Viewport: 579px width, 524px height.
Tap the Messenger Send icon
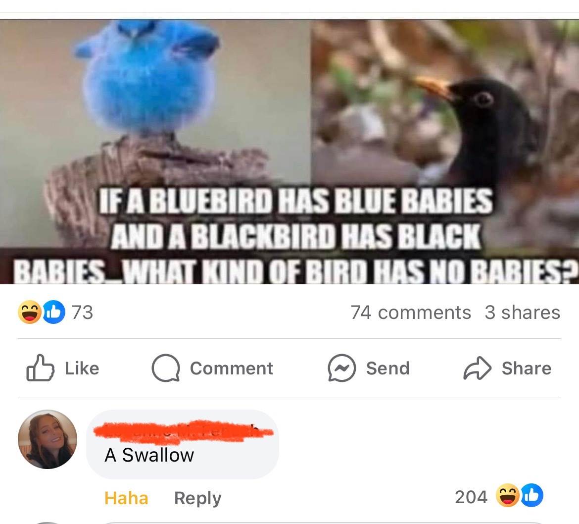point(342,368)
